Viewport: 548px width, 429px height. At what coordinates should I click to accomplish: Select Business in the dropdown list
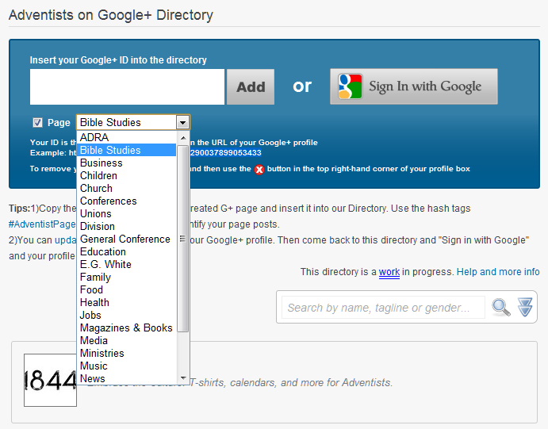[127, 163]
